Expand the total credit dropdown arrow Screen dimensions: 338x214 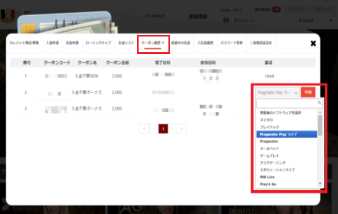click(x=331, y=21)
